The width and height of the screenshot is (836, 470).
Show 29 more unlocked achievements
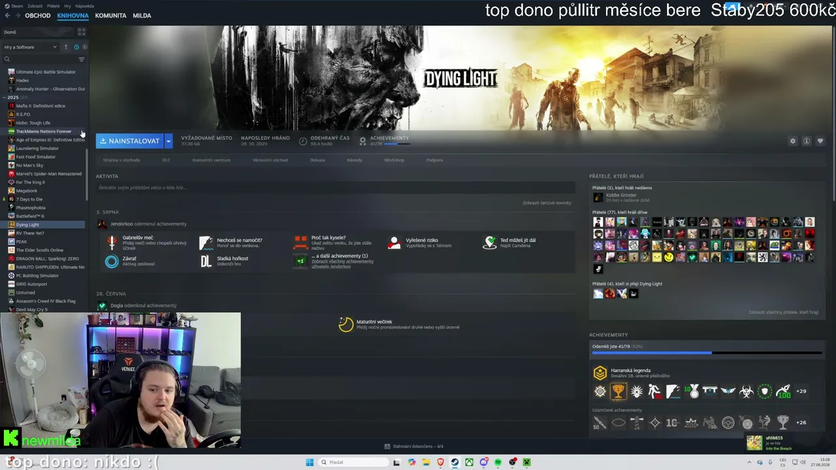pos(801,391)
